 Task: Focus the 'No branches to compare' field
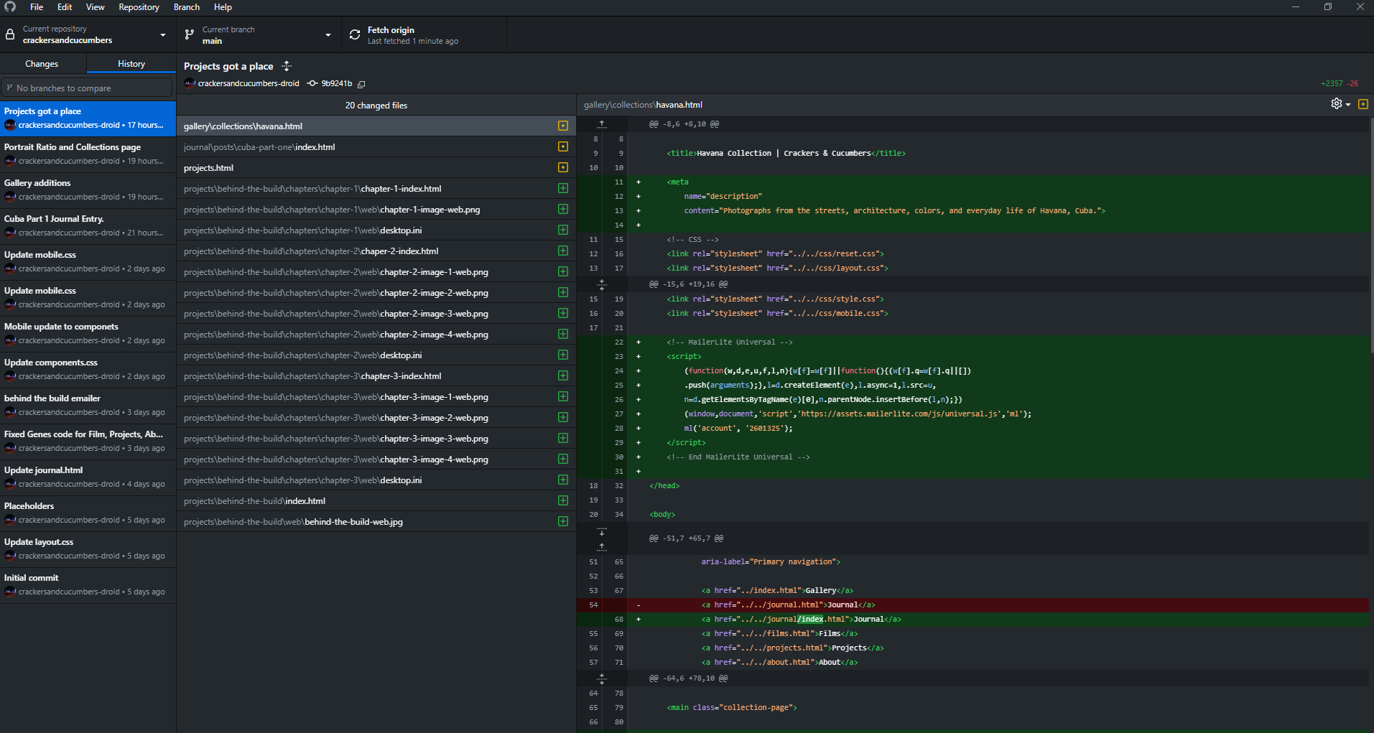[x=88, y=88]
